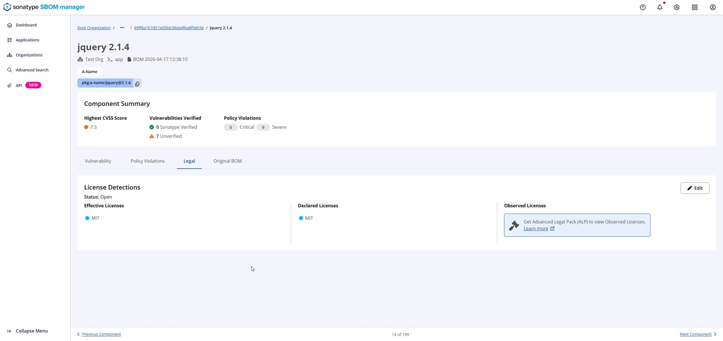Click the Advanced Search magnifier icon
Screen dimensions: 723x341
(10, 70)
